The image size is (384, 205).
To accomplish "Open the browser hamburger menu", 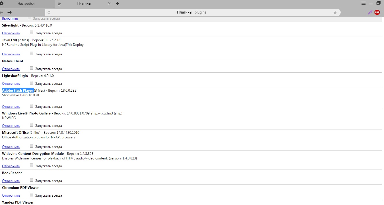I will click(x=364, y=3).
